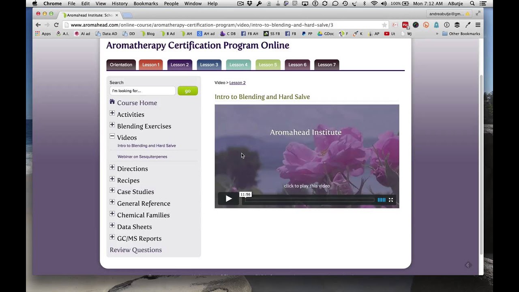519x292 pixels.
Task: Focus the I'm looking for search field
Action: click(142, 91)
